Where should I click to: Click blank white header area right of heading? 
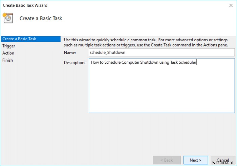(152, 19)
